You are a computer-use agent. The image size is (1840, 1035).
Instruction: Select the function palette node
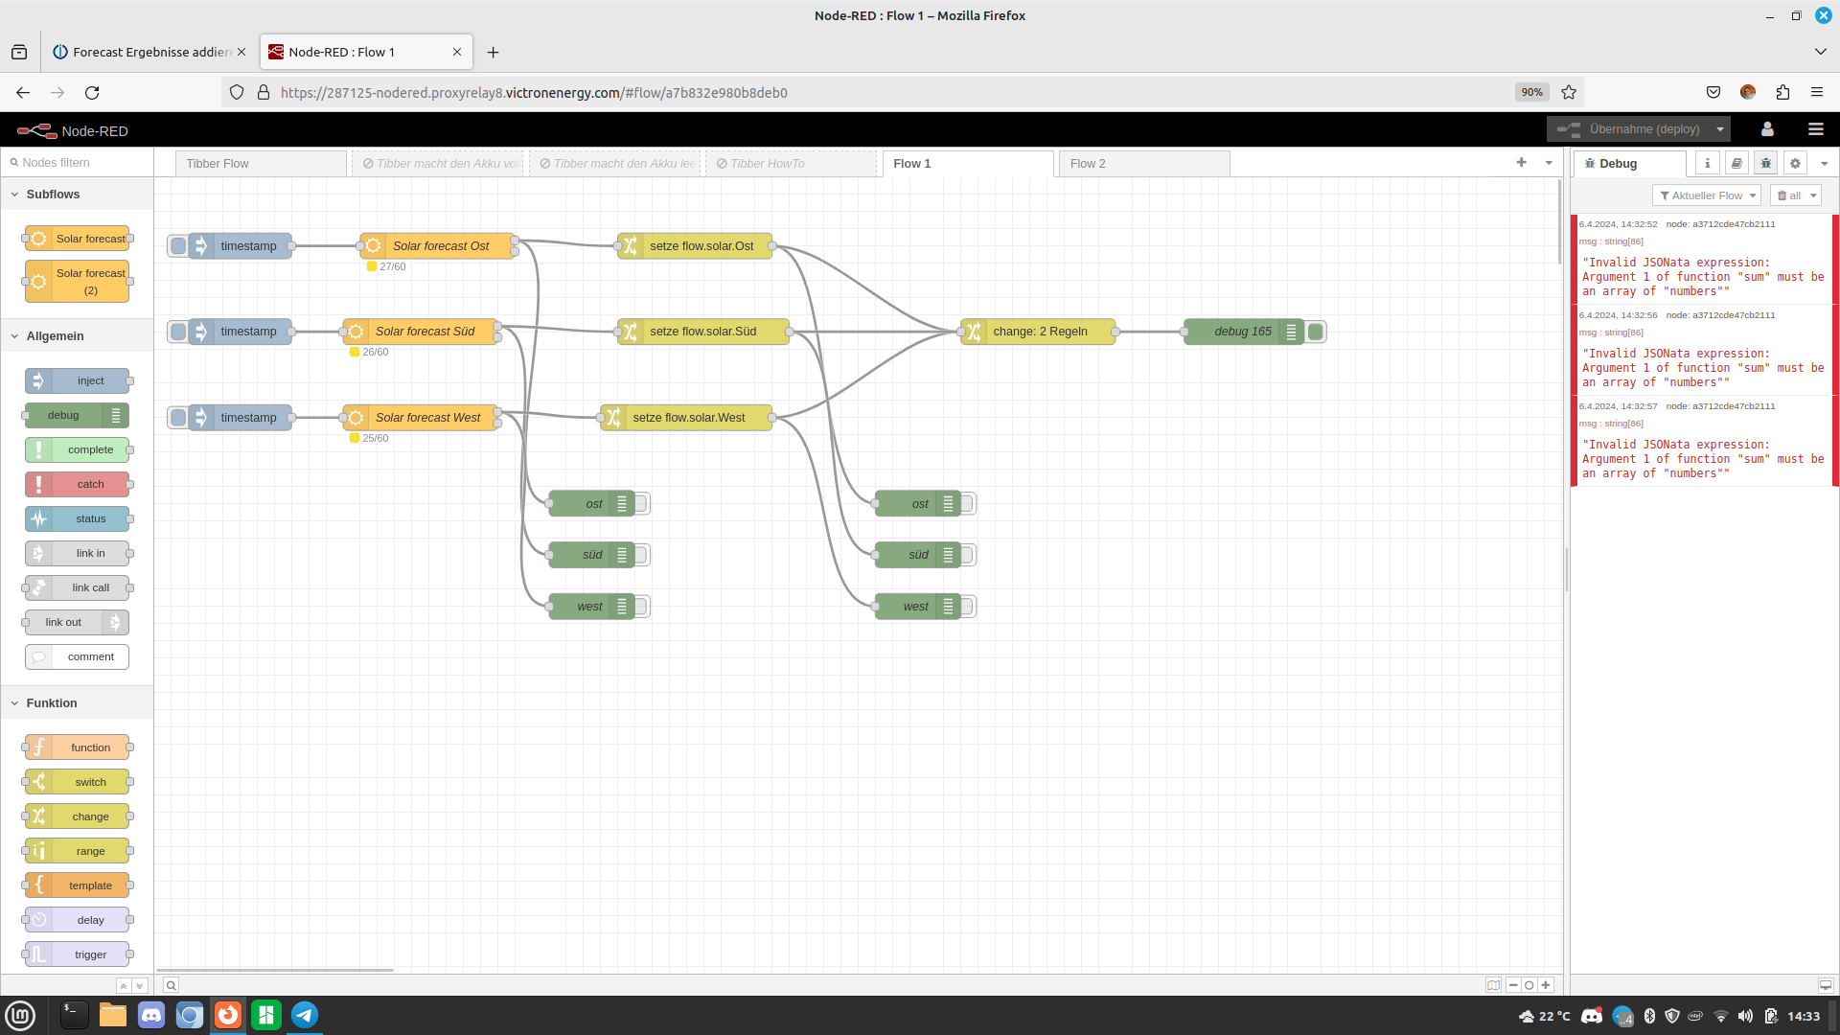point(78,747)
